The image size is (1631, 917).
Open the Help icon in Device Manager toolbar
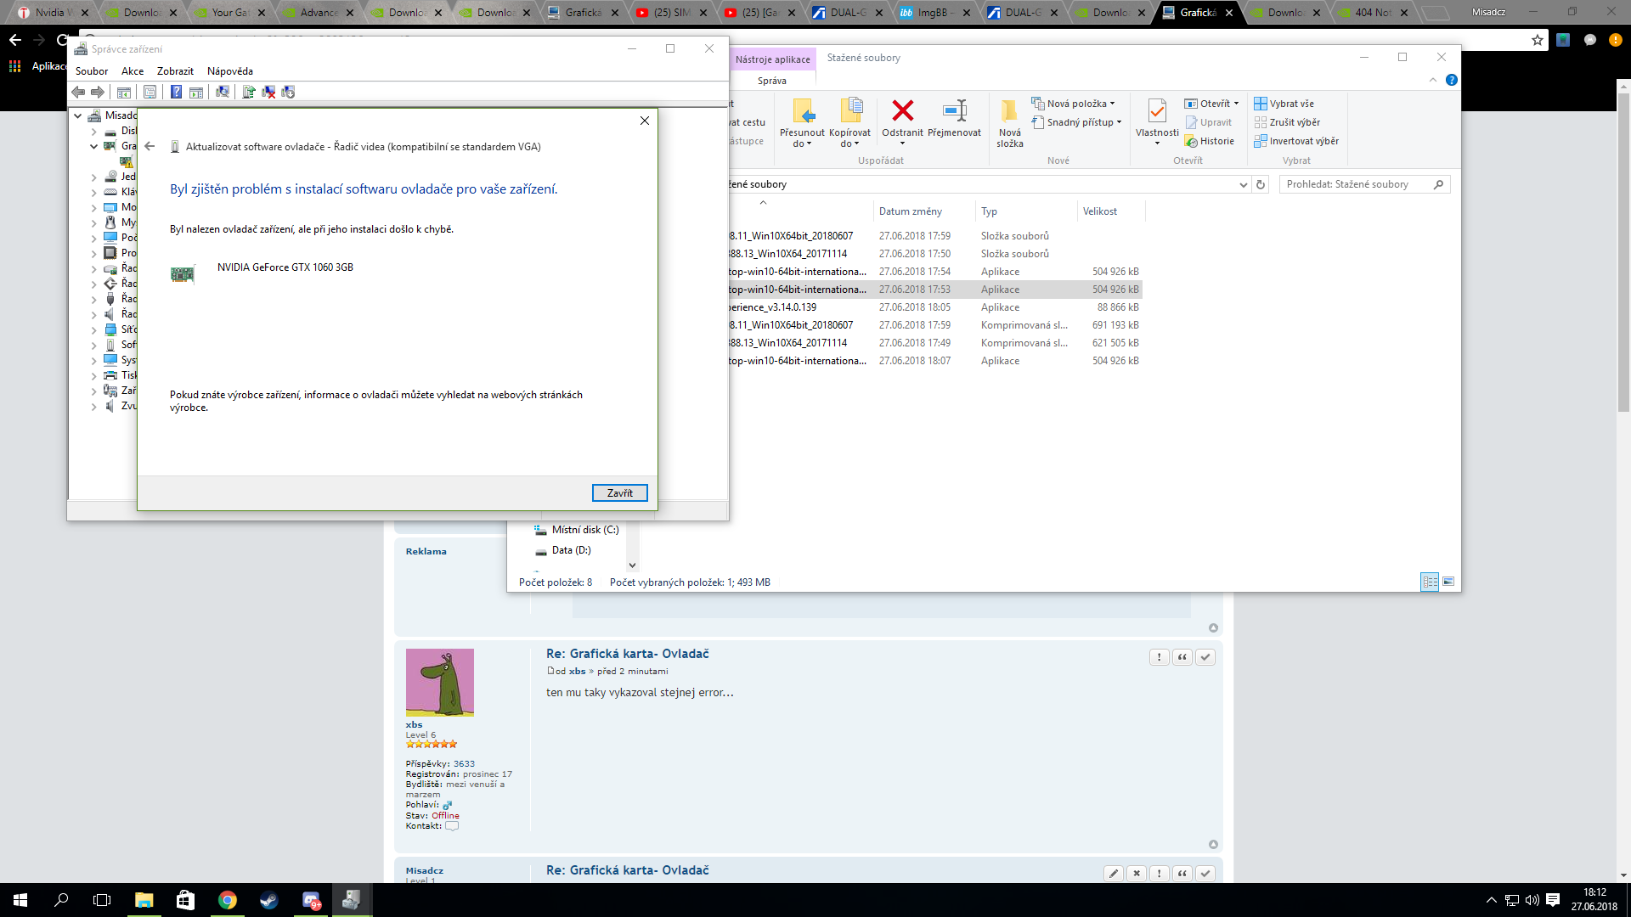click(x=176, y=92)
